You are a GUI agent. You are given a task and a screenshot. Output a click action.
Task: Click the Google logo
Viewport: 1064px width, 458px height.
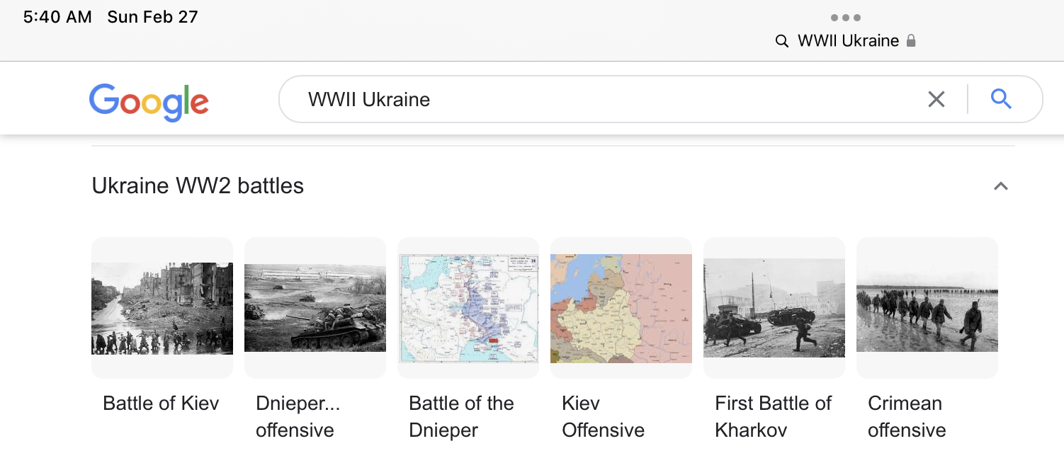pos(149,101)
